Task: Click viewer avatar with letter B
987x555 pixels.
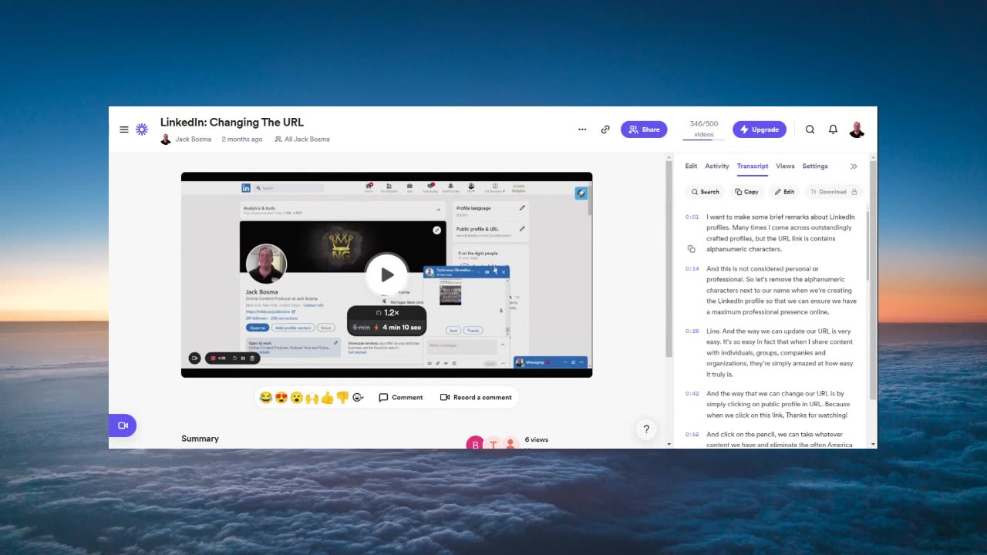Action: coord(475,444)
